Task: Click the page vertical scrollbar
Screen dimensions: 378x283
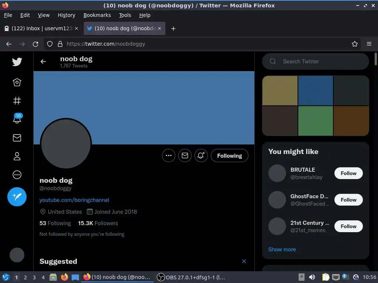Action: click(375, 59)
